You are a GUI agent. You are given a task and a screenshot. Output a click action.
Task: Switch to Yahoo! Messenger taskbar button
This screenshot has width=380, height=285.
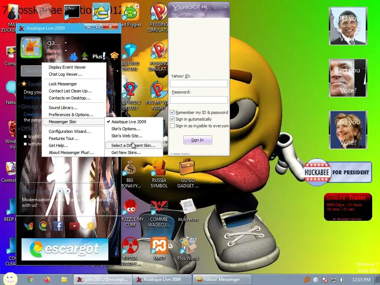click(x=222, y=280)
